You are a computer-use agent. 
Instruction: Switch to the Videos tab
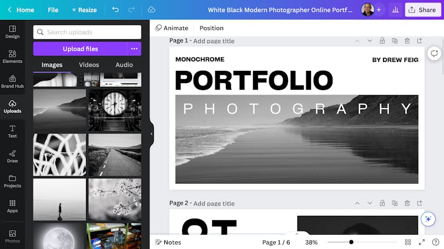point(89,65)
